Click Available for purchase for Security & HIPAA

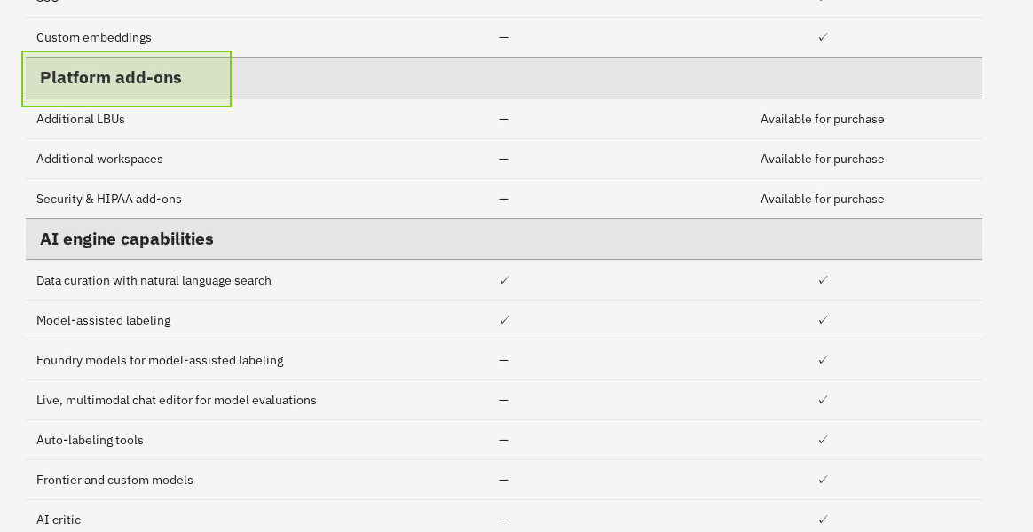click(822, 199)
